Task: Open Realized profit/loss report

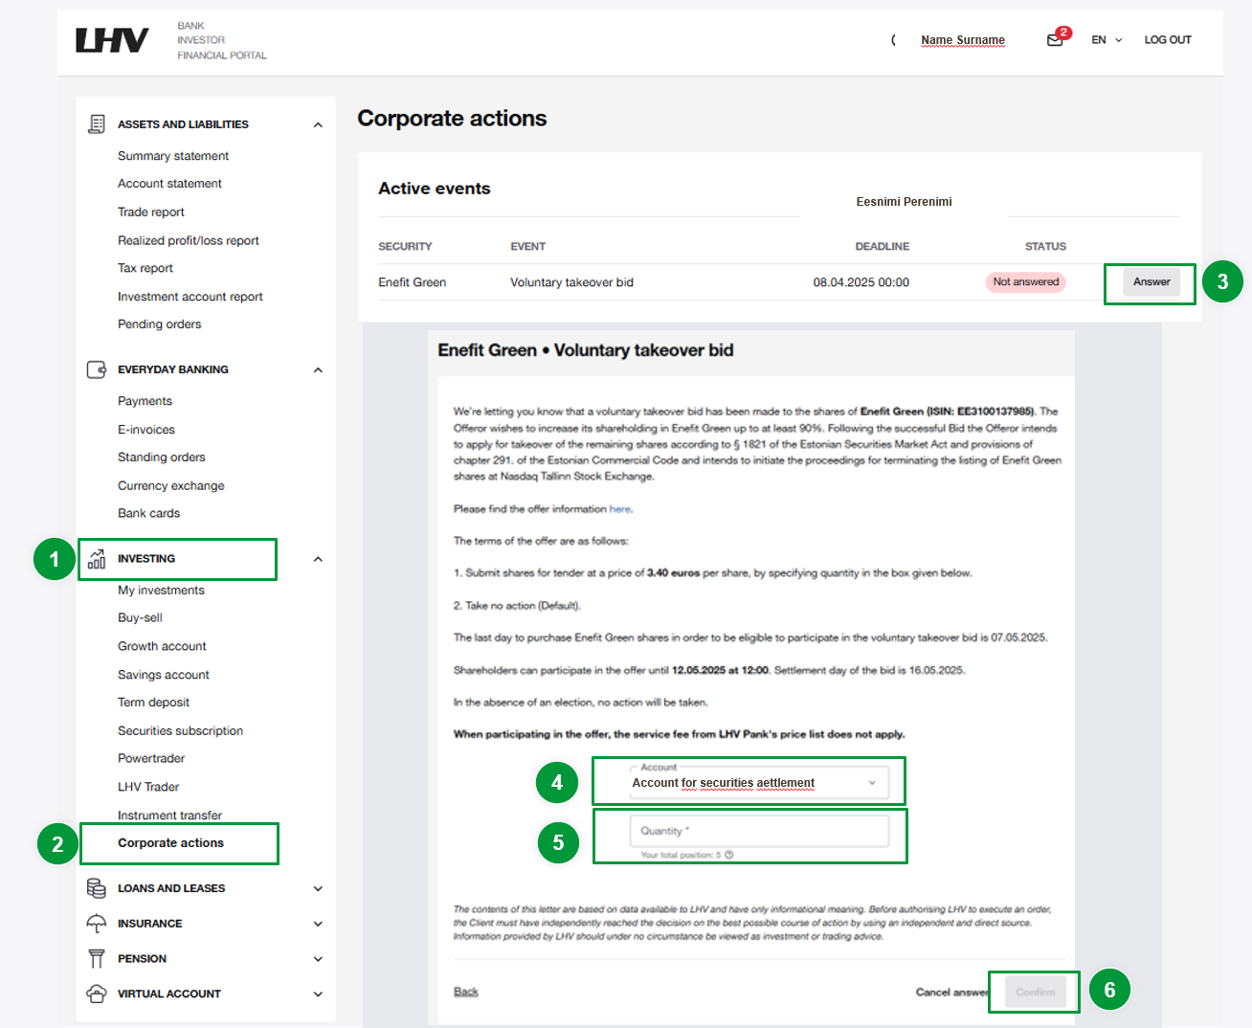Action: 189,240
